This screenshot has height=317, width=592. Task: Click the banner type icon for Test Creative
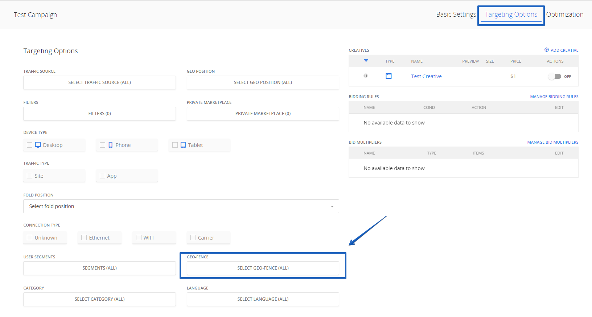point(388,76)
